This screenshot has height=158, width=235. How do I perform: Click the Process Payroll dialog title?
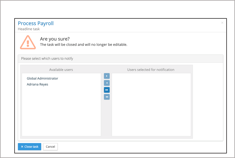click(x=36, y=23)
